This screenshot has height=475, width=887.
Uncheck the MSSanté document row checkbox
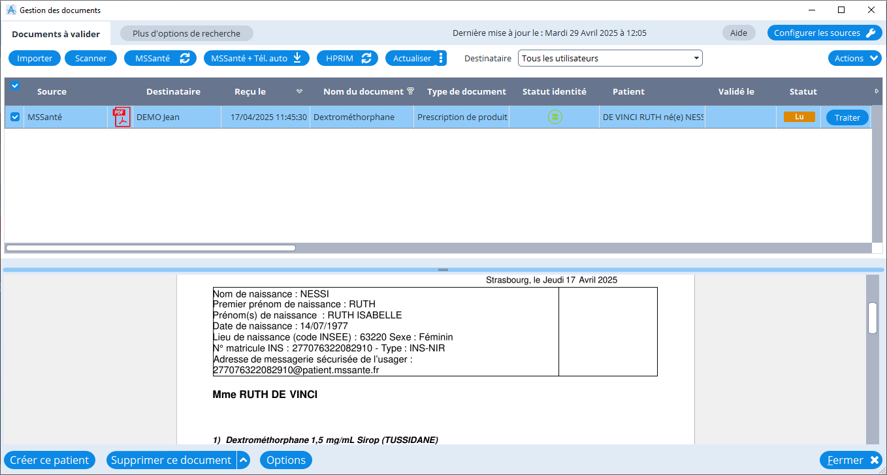(15, 117)
